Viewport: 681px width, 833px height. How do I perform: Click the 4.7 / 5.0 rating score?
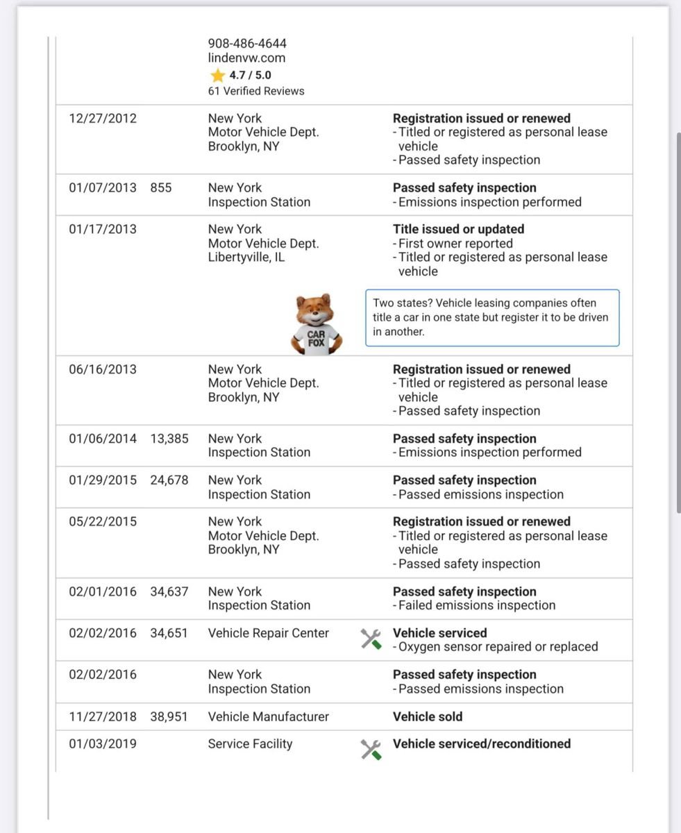pyautogui.click(x=250, y=75)
